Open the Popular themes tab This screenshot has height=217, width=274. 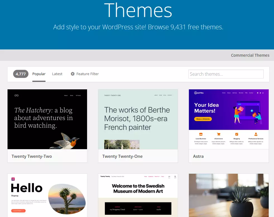click(39, 74)
